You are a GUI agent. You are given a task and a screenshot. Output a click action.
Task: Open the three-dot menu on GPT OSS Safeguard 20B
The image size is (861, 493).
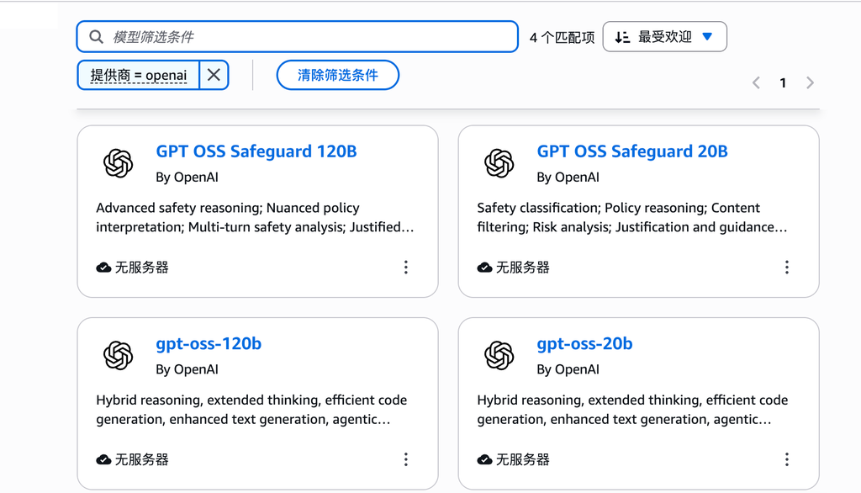tap(787, 268)
